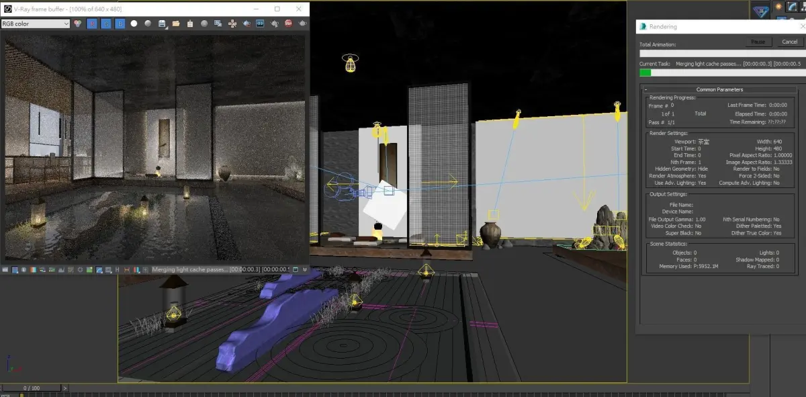Maximize the V-Ray frame buffer window
806x397 pixels.
coord(277,9)
